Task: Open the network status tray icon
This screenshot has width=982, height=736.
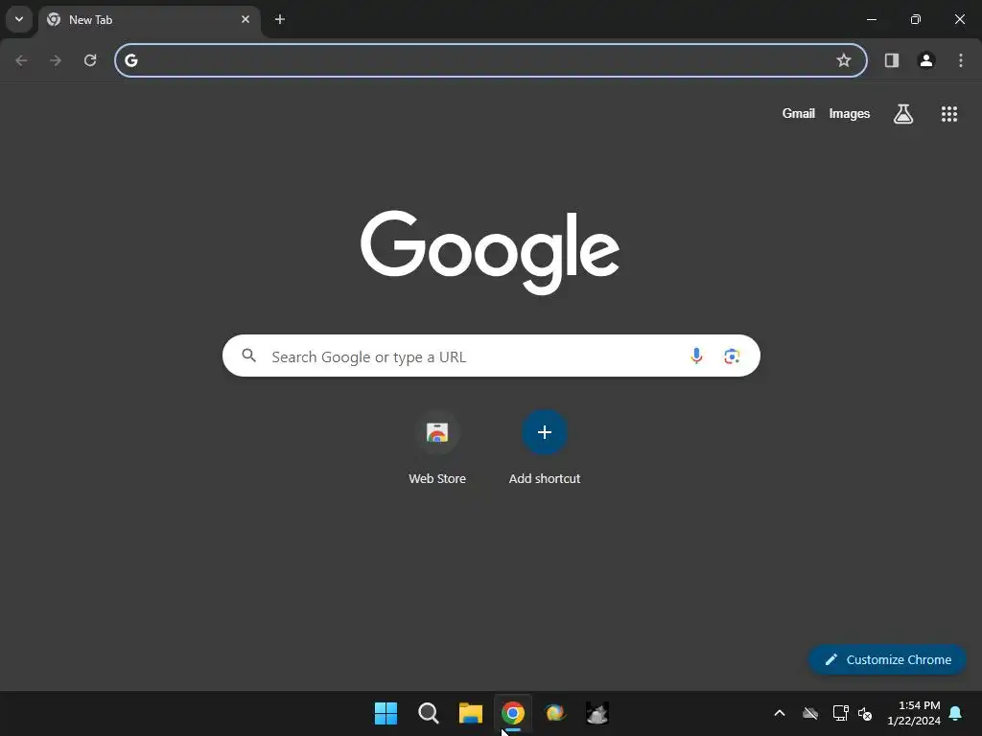Action: pos(840,713)
